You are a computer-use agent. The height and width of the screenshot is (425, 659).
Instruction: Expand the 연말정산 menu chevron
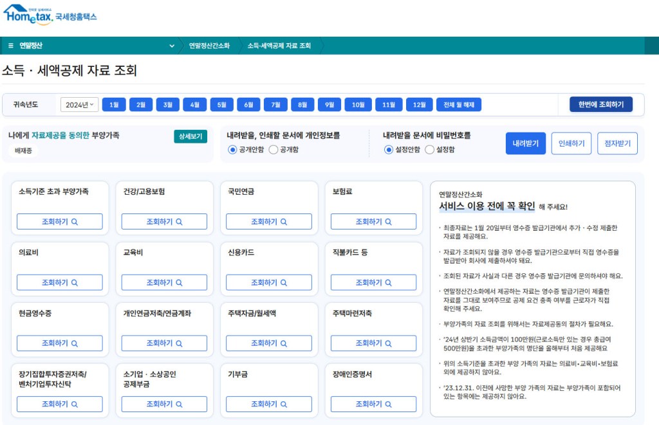coord(172,46)
